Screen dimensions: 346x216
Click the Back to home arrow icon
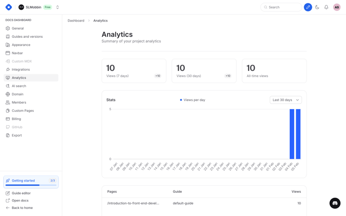[x=8, y=207]
